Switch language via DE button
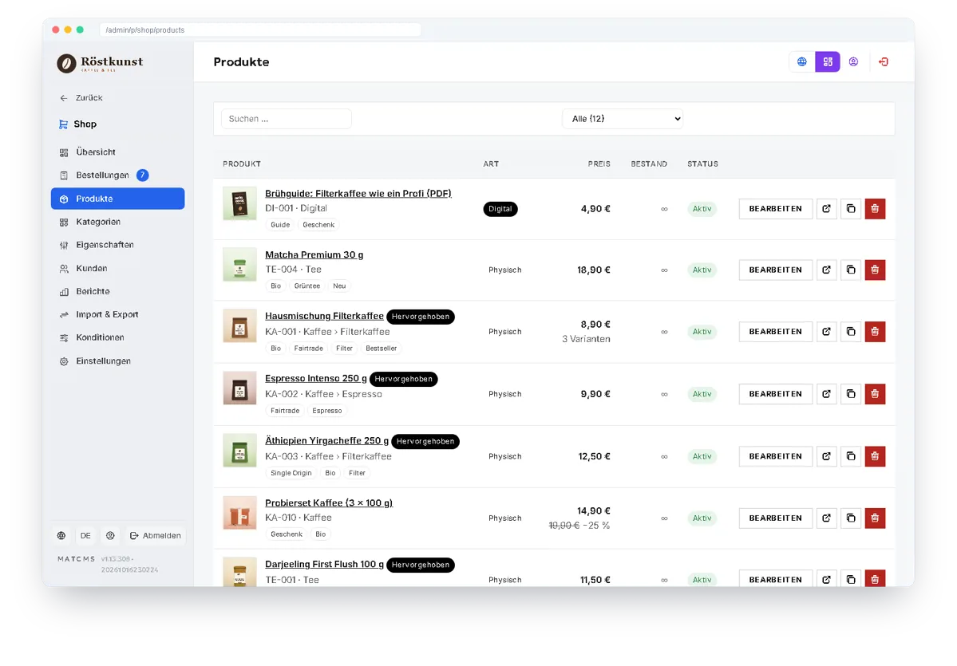This screenshot has height=666, width=957. point(85,535)
